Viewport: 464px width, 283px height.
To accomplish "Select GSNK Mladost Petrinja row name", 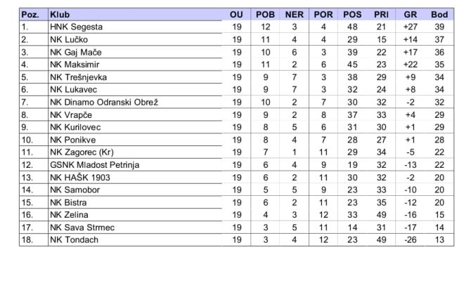I will click(x=95, y=165).
